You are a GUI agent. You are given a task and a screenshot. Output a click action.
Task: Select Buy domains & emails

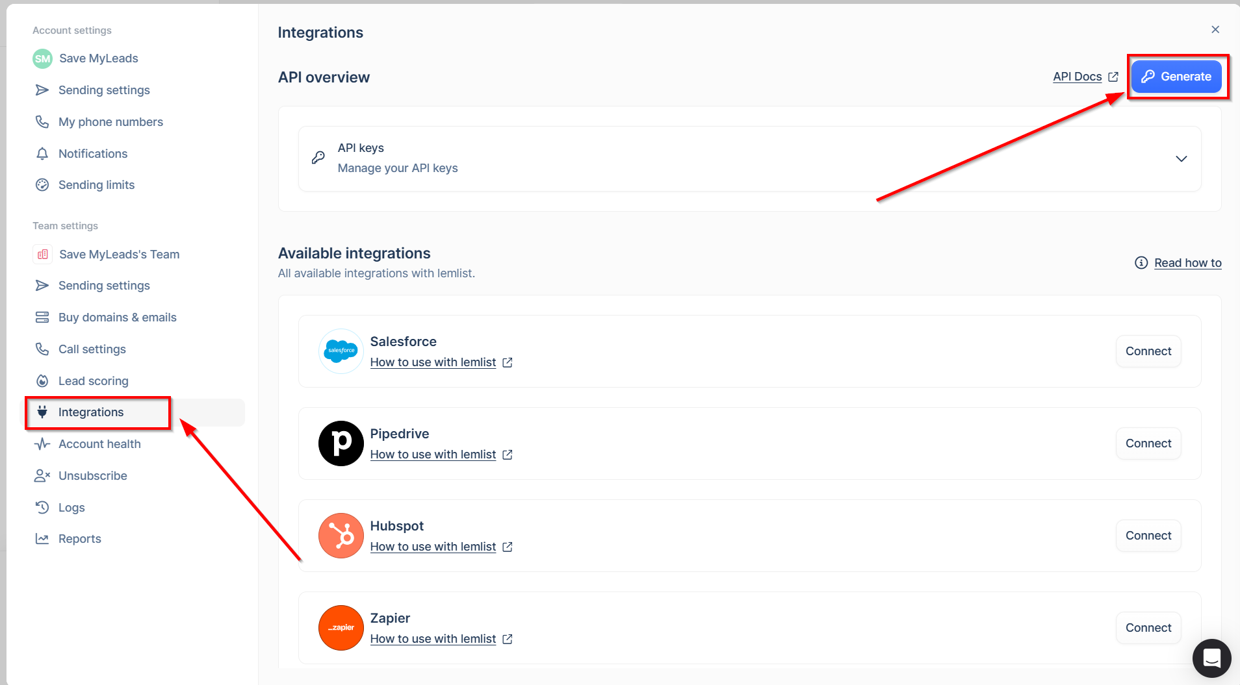pyautogui.click(x=117, y=318)
